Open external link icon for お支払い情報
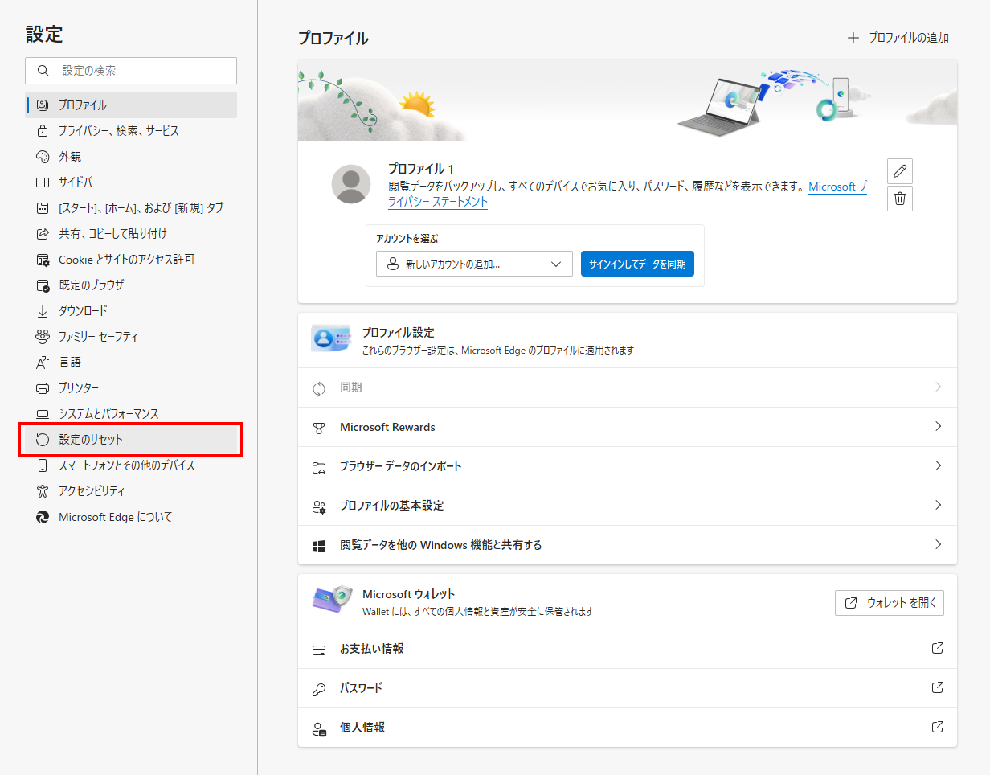 pyautogui.click(x=937, y=648)
